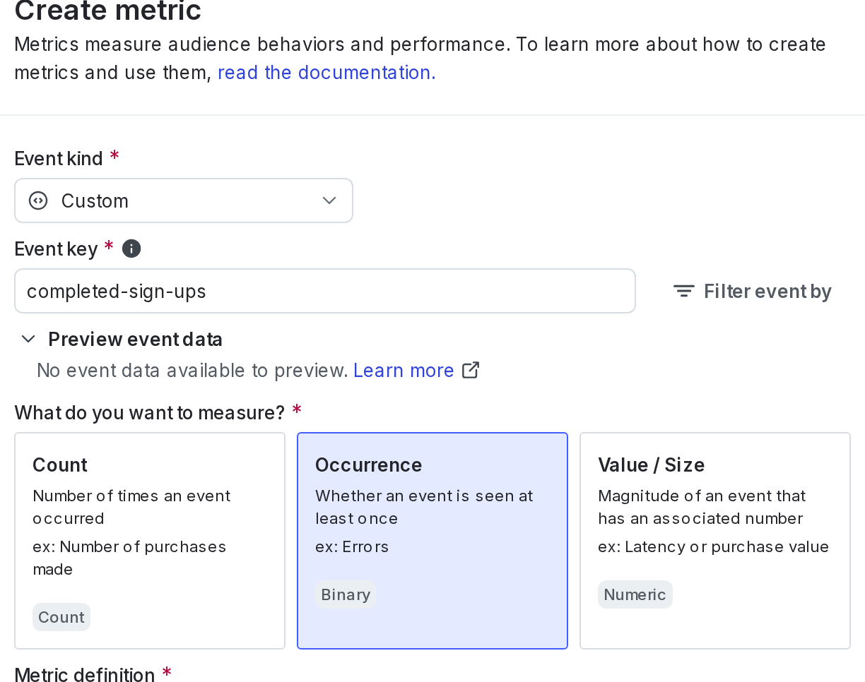Image resolution: width=865 pixels, height=682 pixels.
Task: Select the Value / Size measurement card
Action: (x=714, y=540)
